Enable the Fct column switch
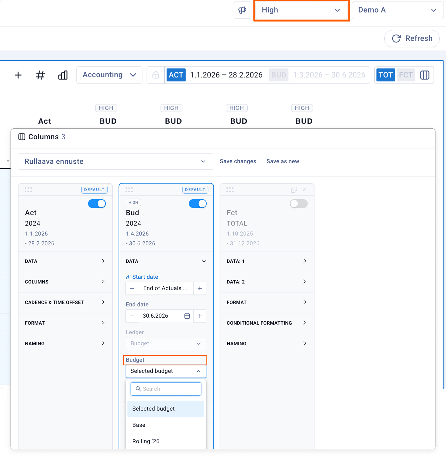Image resolution: width=446 pixels, height=457 pixels. click(x=299, y=204)
